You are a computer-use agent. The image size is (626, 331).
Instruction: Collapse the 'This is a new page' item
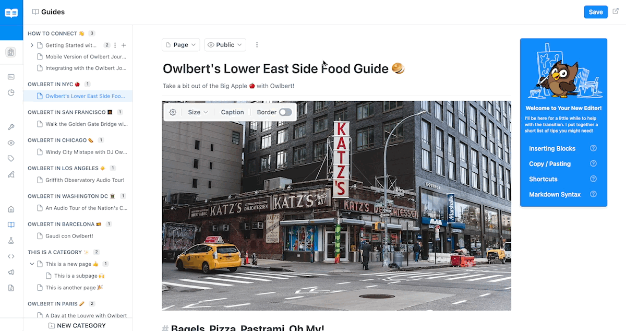pos(32,264)
